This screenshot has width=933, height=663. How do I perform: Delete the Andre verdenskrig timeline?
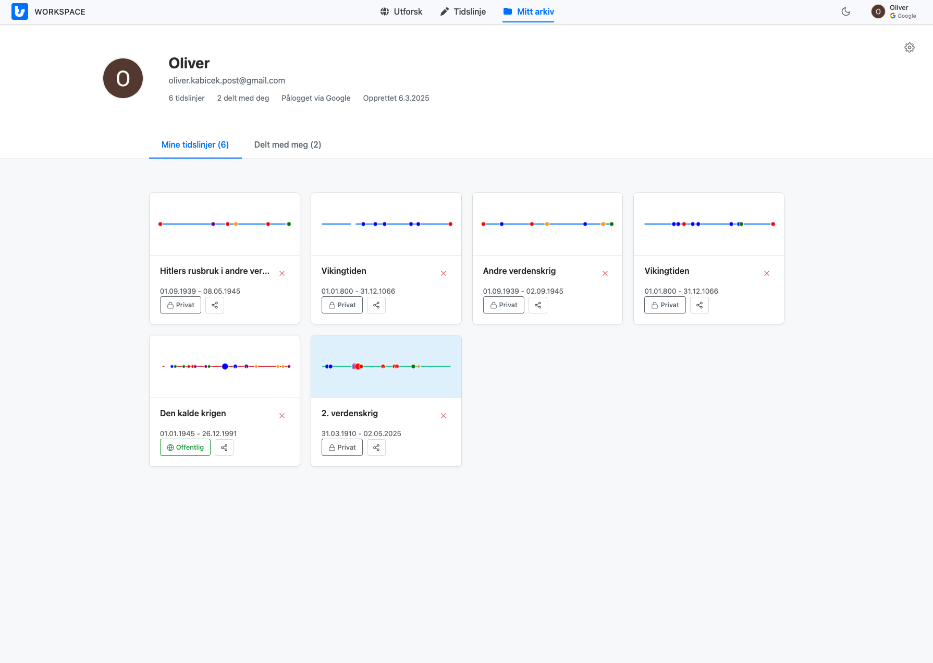(x=605, y=273)
